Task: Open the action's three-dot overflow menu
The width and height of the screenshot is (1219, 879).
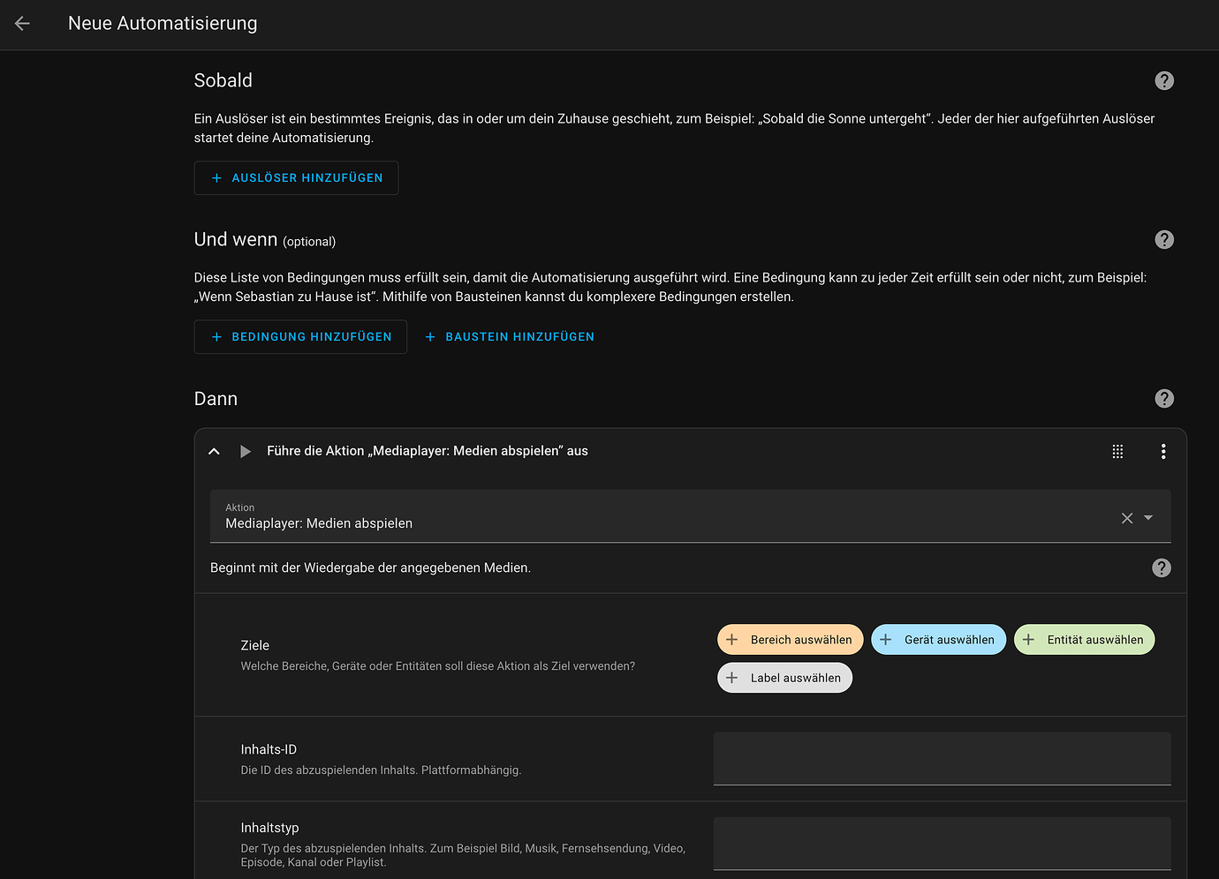Action: coord(1163,452)
